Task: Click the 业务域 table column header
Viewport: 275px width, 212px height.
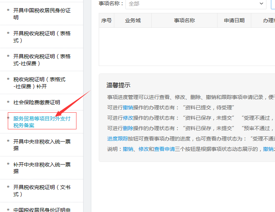Action: click(x=133, y=21)
